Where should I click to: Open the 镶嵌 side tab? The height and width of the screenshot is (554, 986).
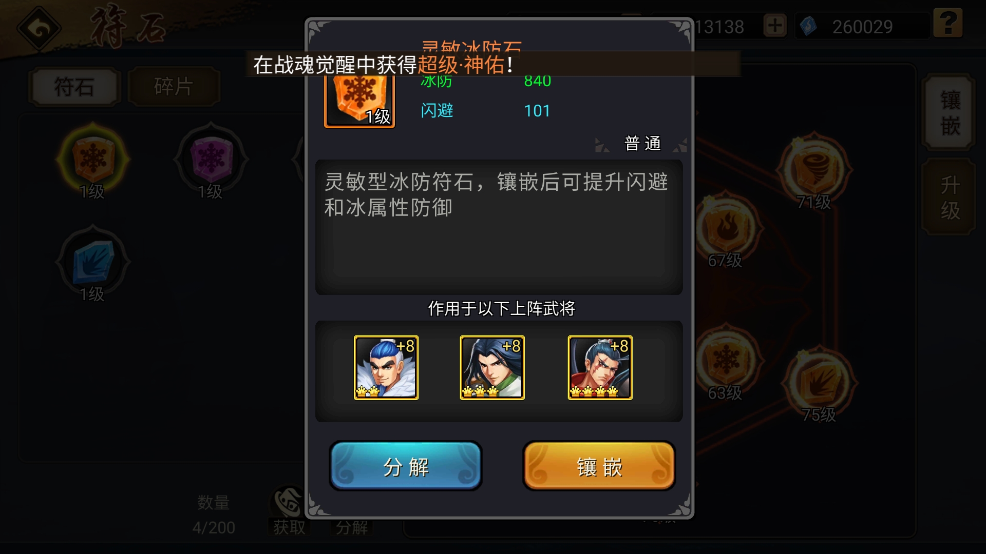point(950,112)
